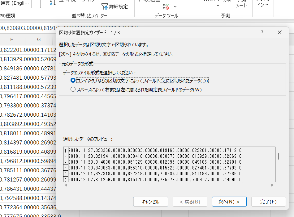Click the cell containing 811188.00000,57239
This screenshot has width=294, height=217.
(28, 87)
